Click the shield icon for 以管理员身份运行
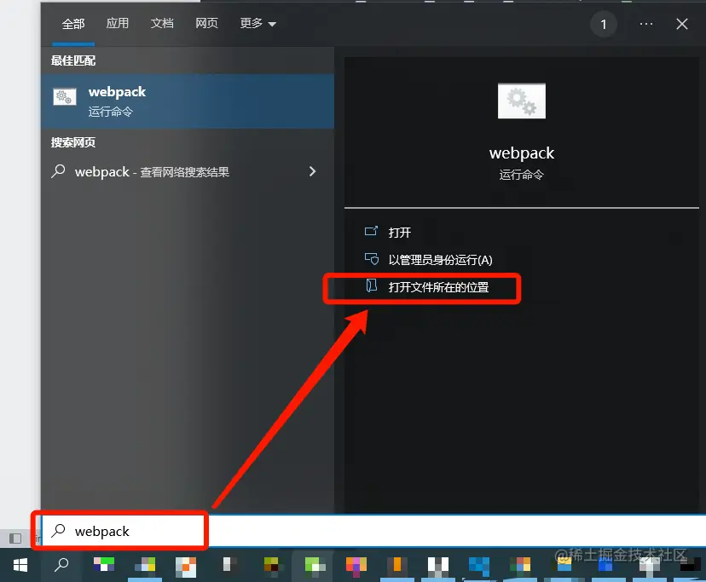Viewport: 706px width, 582px height. 370,259
